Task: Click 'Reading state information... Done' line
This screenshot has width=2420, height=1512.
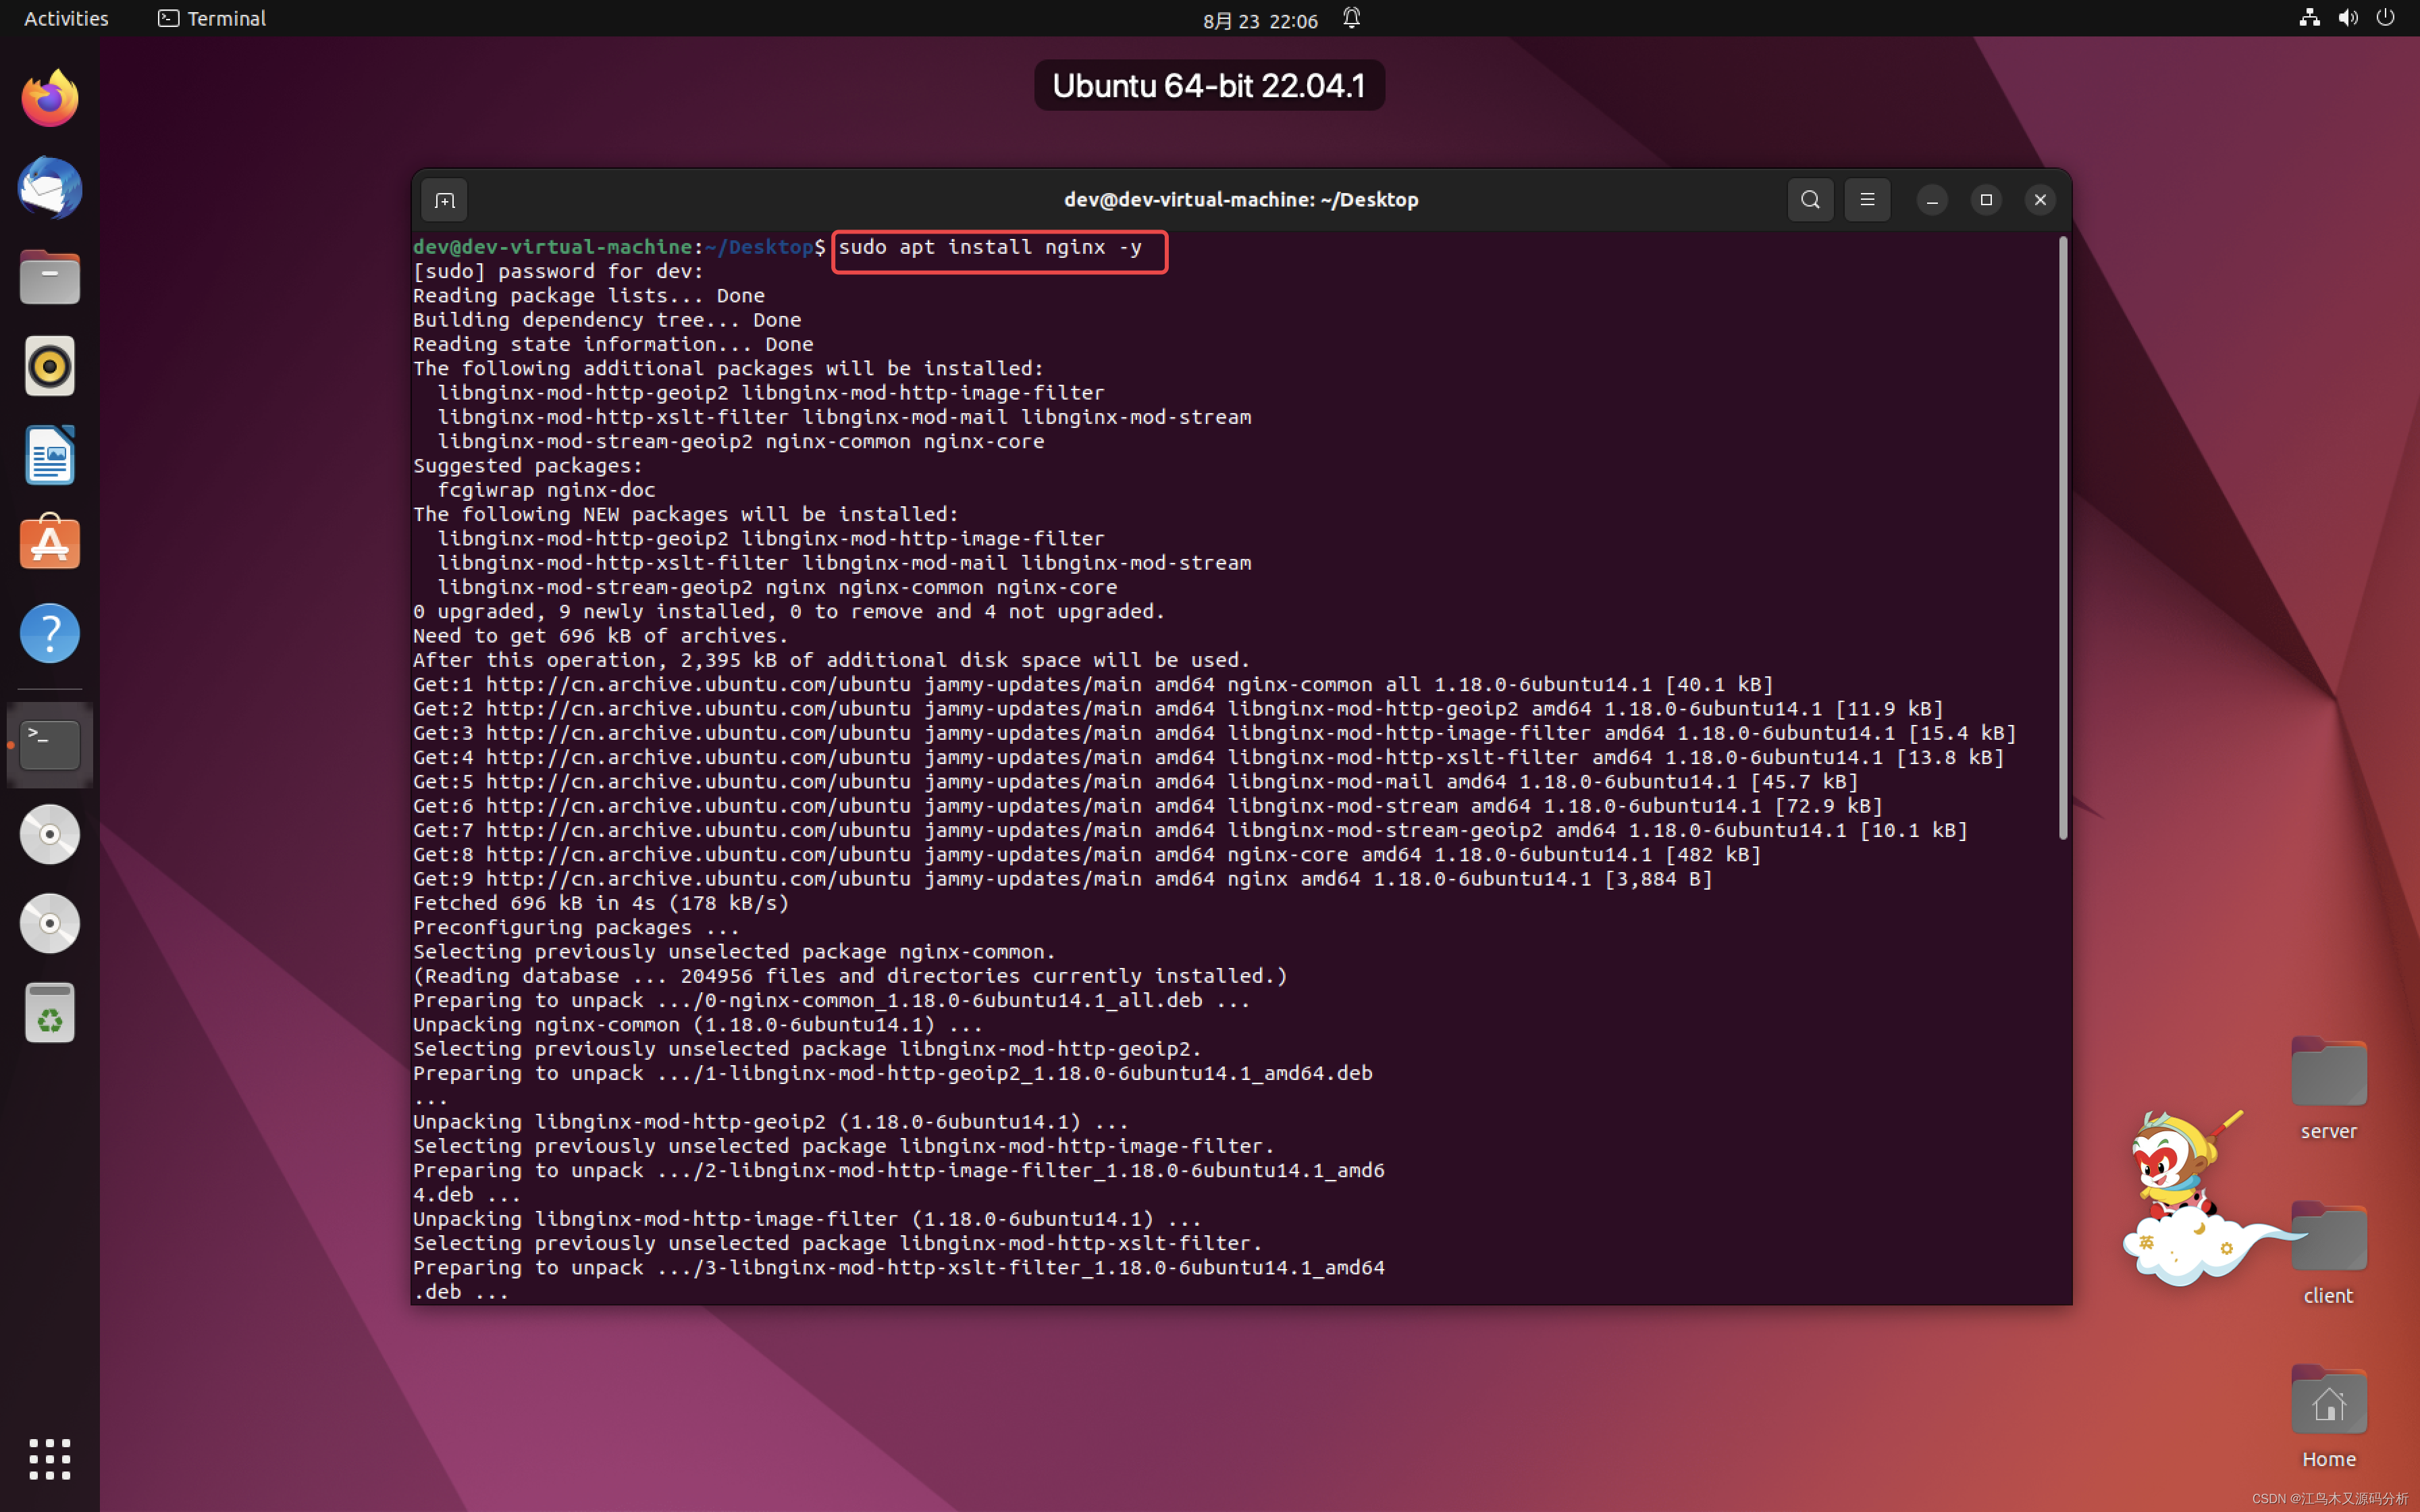Action: (613, 344)
